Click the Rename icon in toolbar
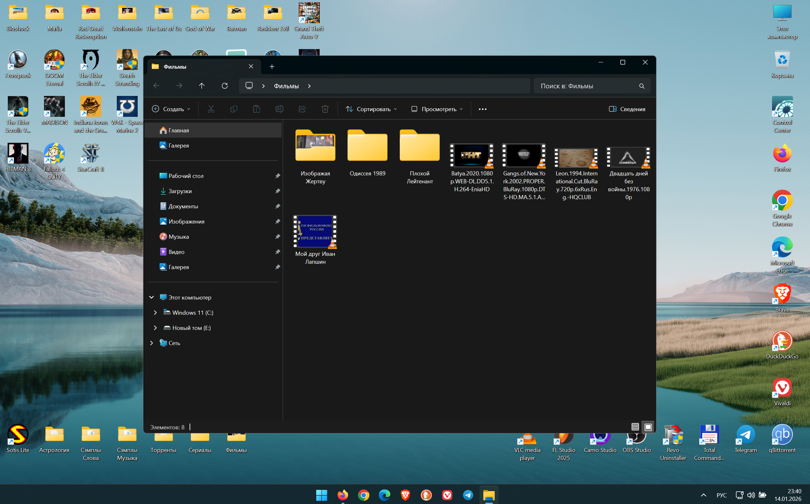Image resolution: width=810 pixels, height=504 pixels. pyautogui.click(x=279, y=109)
